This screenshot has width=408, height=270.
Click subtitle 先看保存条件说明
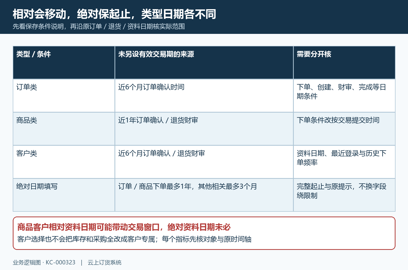pyautogui.click(x=38, y=26)
